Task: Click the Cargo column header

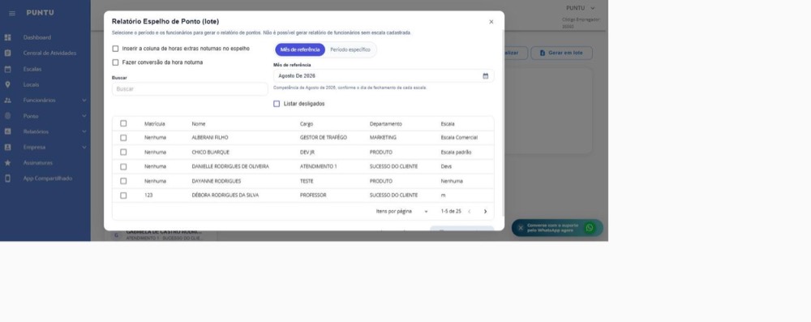Action: tap(307, 124)
